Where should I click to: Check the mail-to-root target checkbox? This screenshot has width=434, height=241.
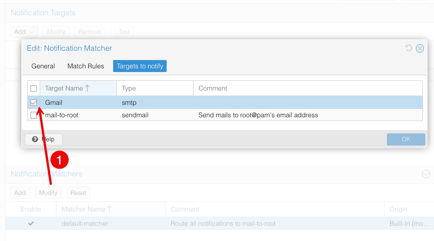click(34, 115)
